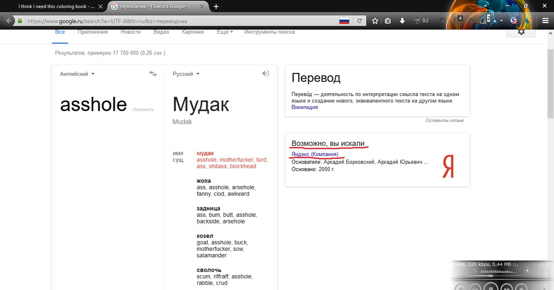
Task: Expand the Английский source language dropdown
Action: tap(77, 74)
